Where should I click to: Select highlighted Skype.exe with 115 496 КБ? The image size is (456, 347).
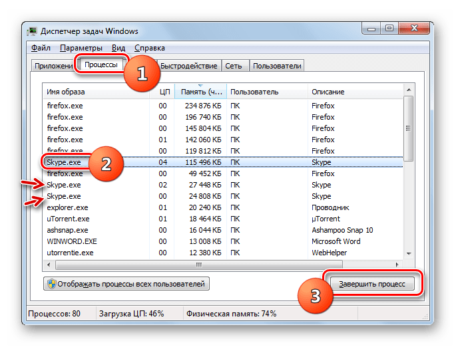pyautogui.click(x=223, y=162)
